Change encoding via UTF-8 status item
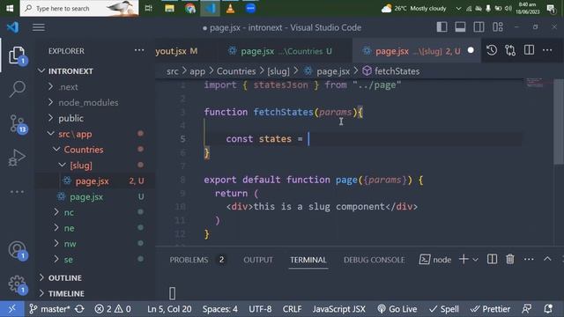 tap(260, 309)
